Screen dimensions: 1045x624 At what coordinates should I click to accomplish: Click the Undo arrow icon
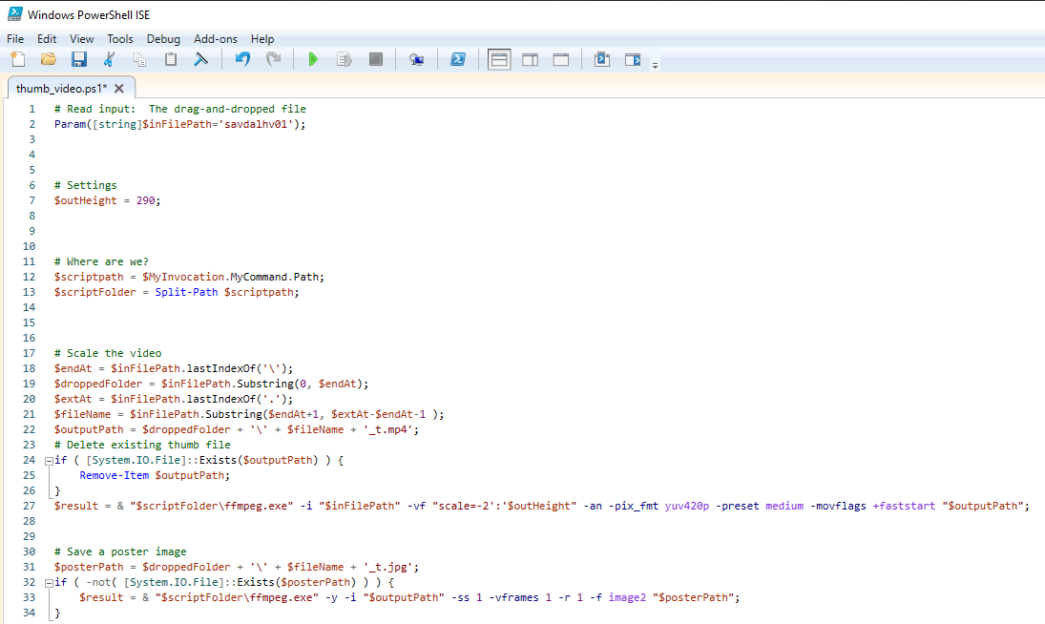coord(242,59)
